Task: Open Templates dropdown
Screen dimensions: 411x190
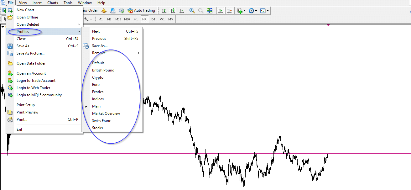Action: point(264,11)
